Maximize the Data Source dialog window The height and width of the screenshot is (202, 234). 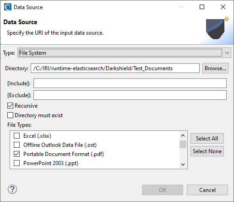[x=202, y=7]
